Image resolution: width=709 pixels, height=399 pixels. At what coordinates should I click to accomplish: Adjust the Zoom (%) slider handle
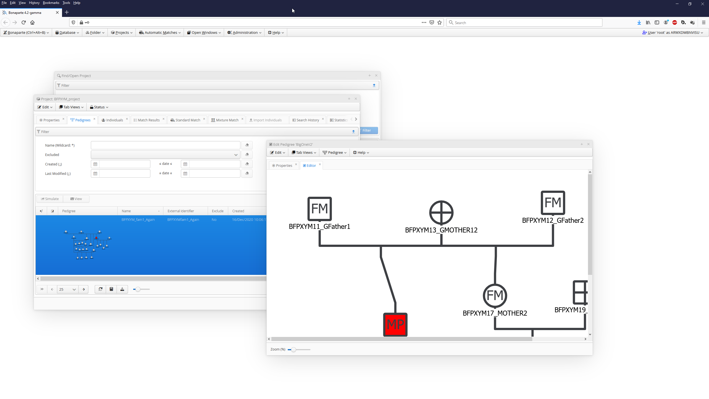tap(294, 350)
